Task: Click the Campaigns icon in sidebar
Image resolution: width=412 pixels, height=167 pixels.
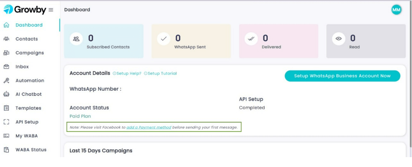Action: pos(6,53)
